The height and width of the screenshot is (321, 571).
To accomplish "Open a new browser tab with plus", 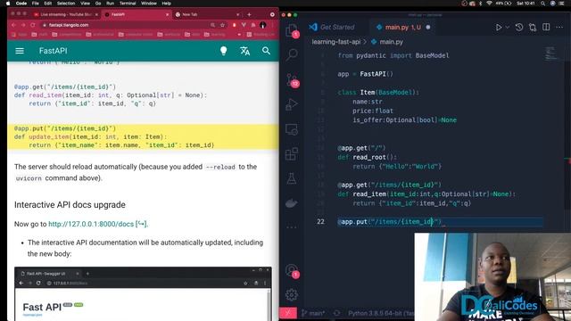I will tap(249, 14).
